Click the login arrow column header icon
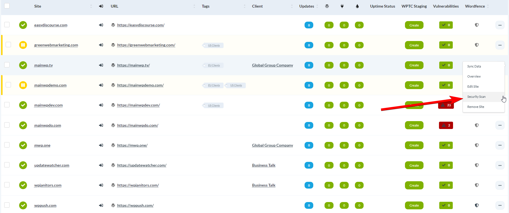509x213 pixels. click(101, 6)
